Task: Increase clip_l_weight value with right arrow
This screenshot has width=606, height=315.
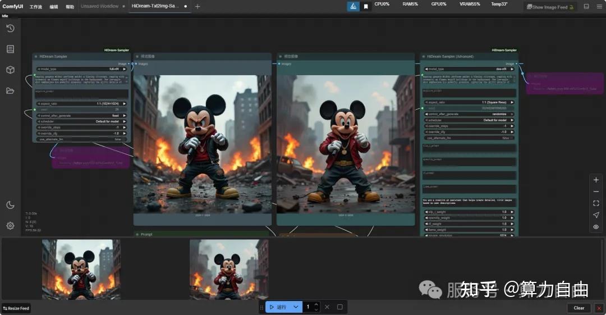Action: pyautogui.click(x=512, y=212)
